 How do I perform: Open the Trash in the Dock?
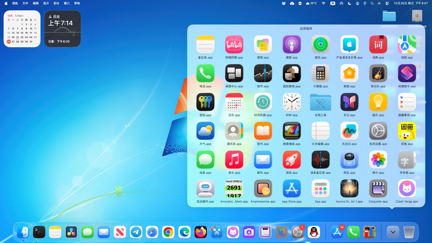click(x=409, y=232)
